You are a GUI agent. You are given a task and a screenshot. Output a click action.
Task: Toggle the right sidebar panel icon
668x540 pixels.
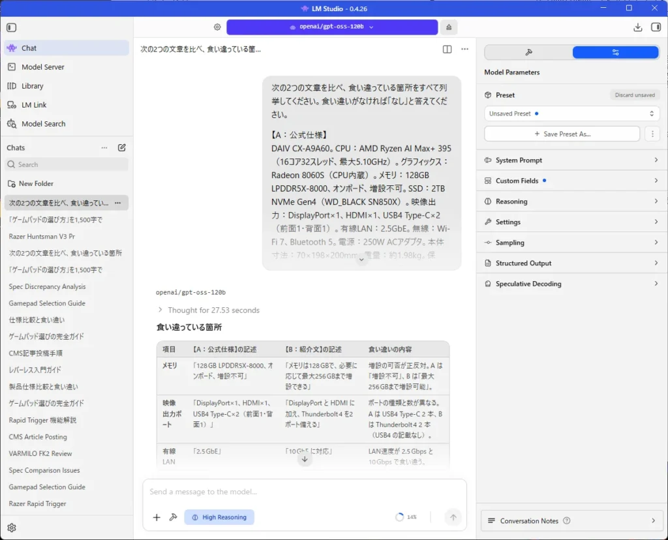[656, 27]
